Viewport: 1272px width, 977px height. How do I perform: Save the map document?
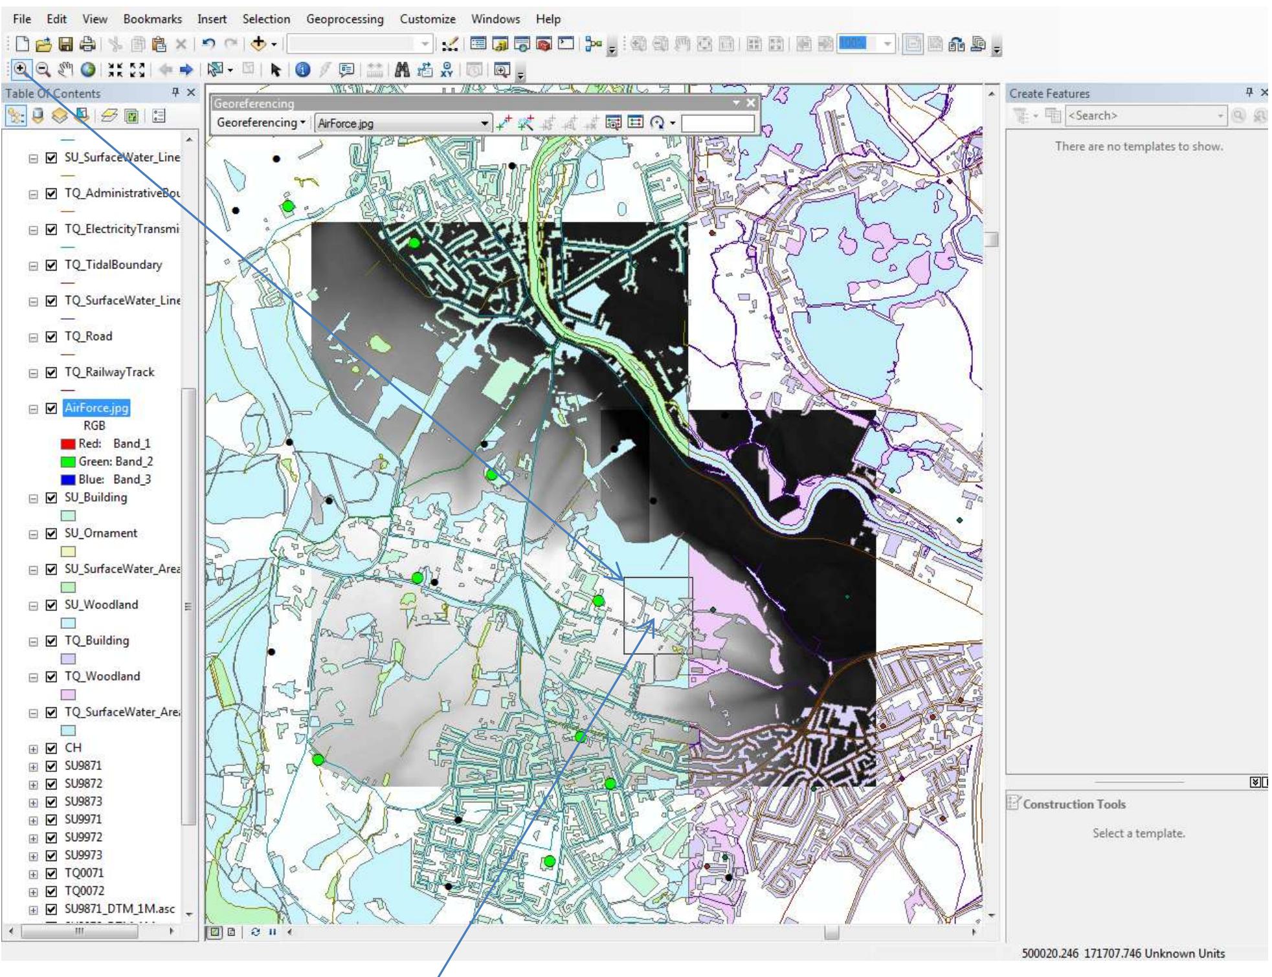point(65,44)
